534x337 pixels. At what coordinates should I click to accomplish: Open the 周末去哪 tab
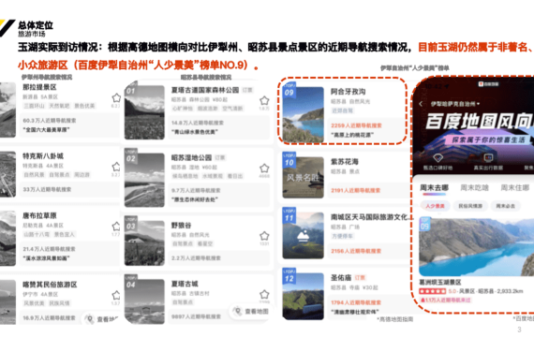click(x=434, y=188)
